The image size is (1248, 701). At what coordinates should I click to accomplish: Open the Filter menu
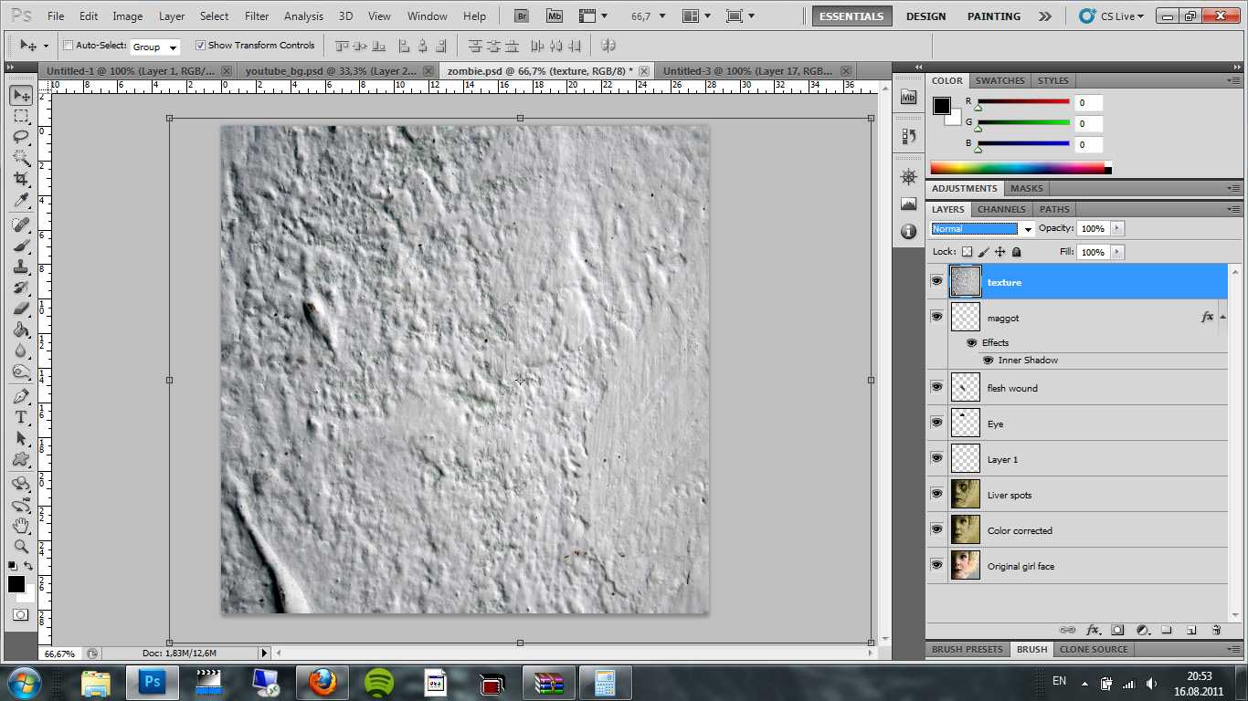click(257, 16)
